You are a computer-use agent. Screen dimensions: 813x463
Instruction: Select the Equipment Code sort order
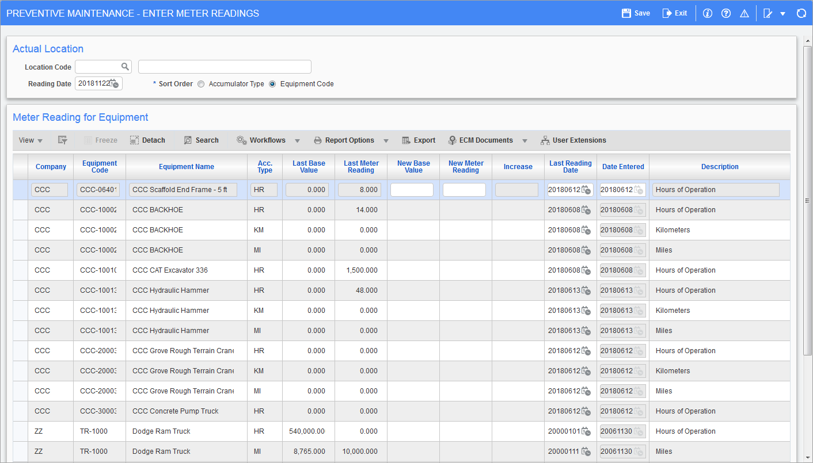272,84
